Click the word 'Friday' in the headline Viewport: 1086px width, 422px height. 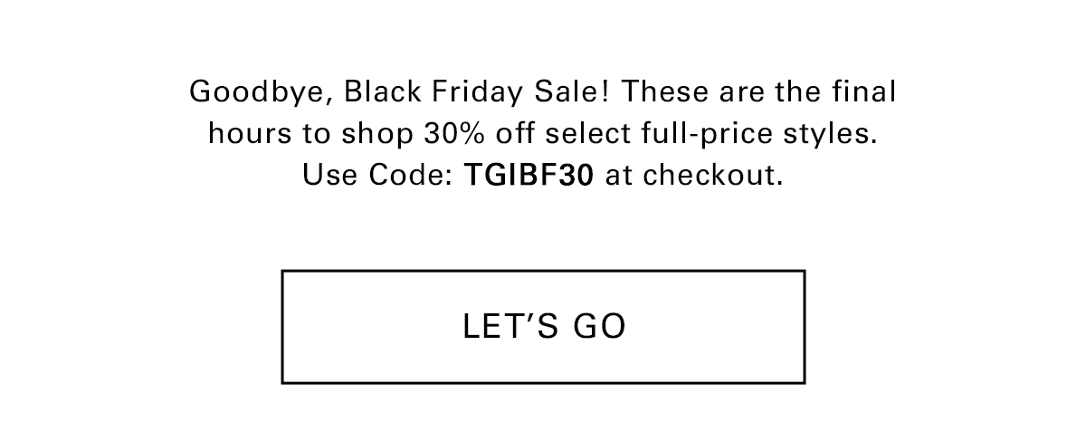pyautogui.click(x=485, y=94)
